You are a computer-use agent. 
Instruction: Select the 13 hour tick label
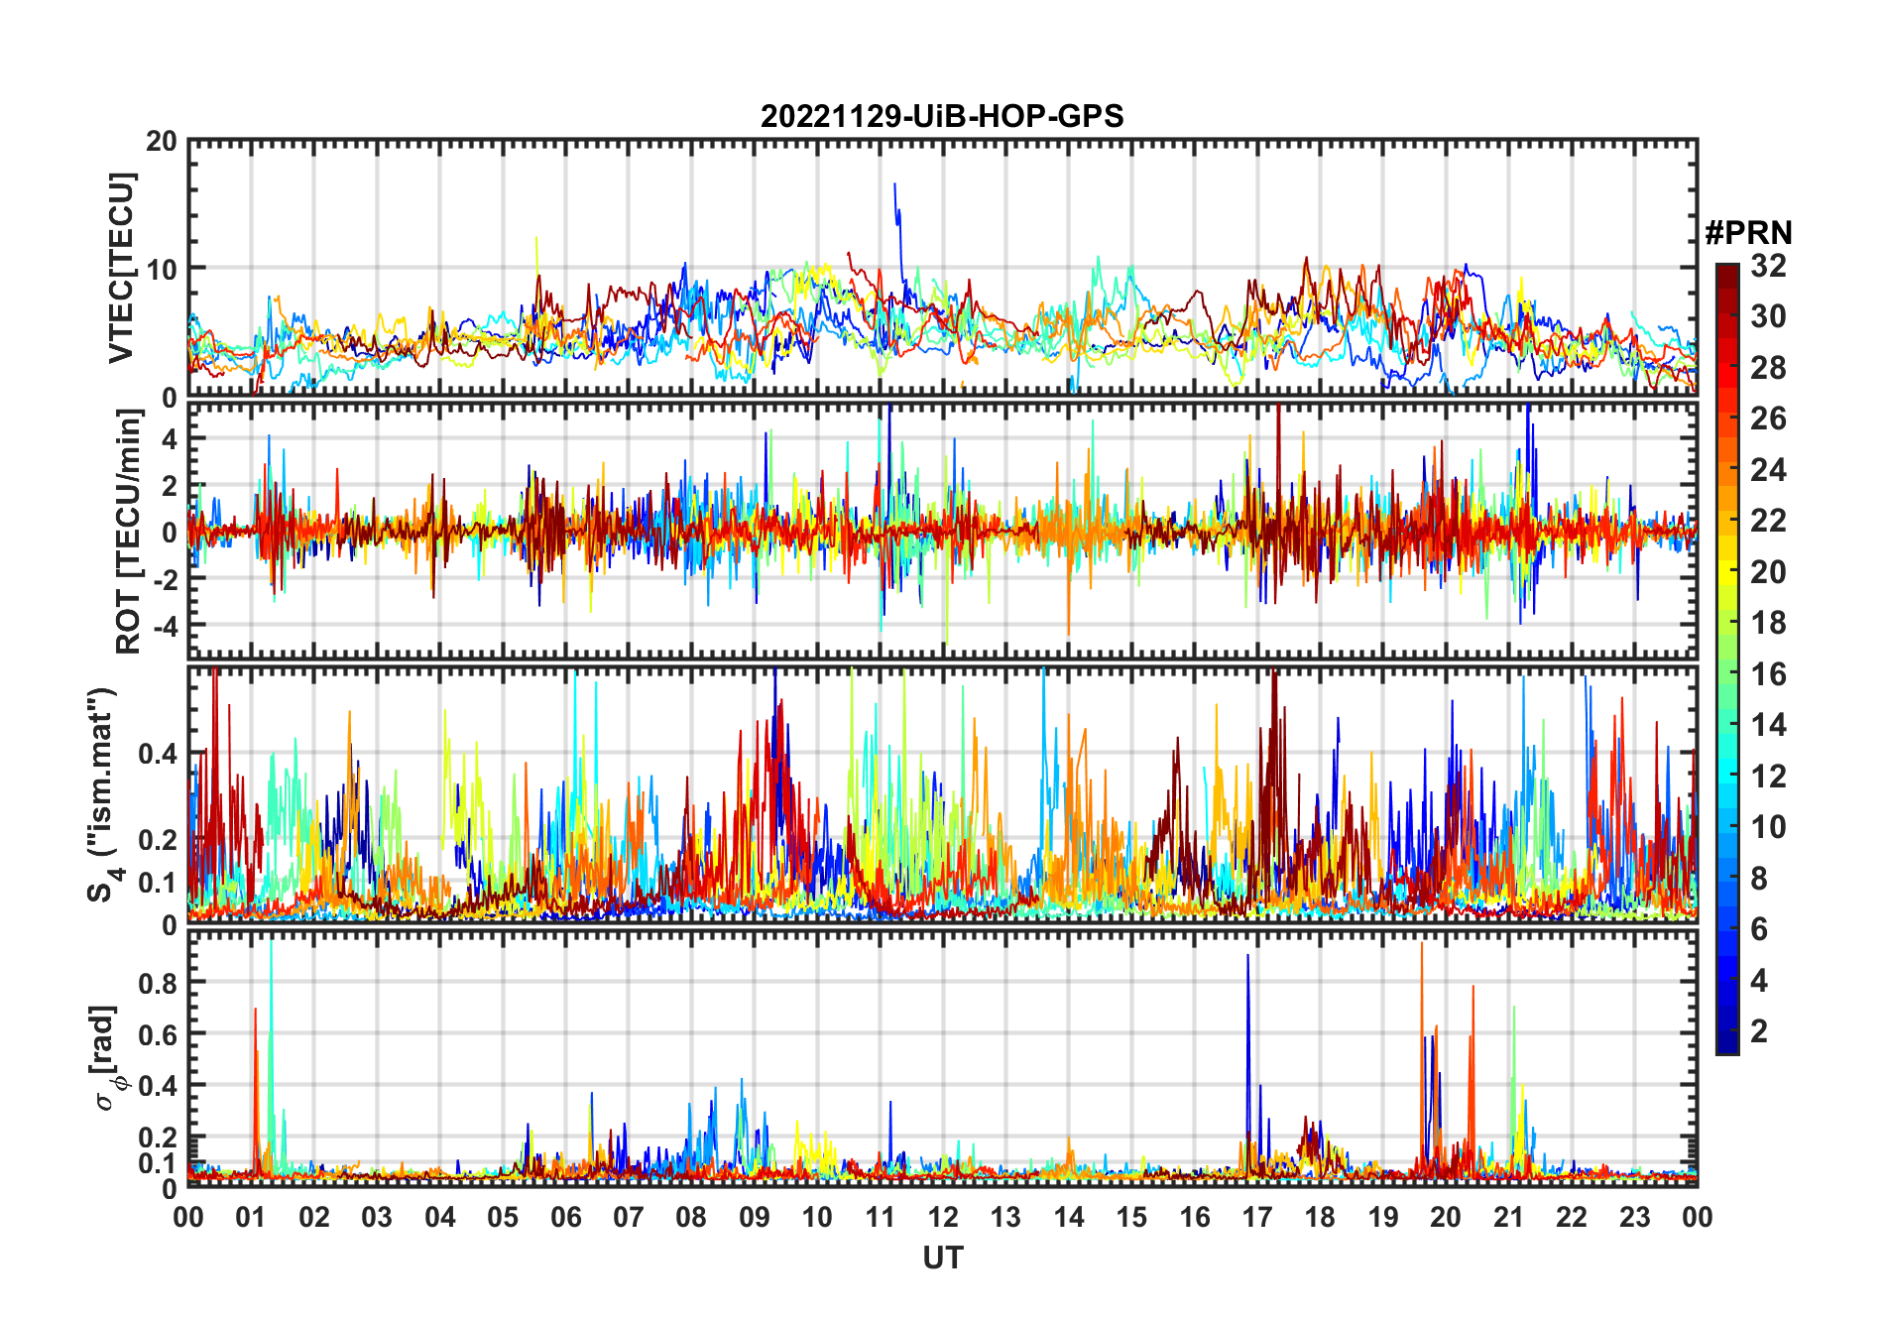(x=1005, y=1217)
